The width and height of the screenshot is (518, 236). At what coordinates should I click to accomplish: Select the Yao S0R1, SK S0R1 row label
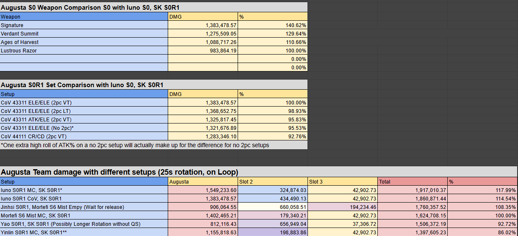(x=84, y=224)
